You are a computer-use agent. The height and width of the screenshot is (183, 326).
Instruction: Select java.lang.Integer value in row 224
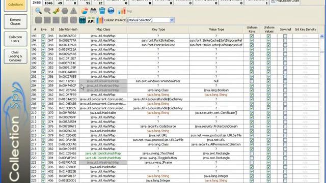216,176
